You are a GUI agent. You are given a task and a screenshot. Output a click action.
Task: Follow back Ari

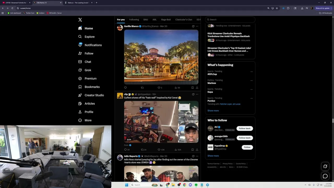[x=244, y=128]
